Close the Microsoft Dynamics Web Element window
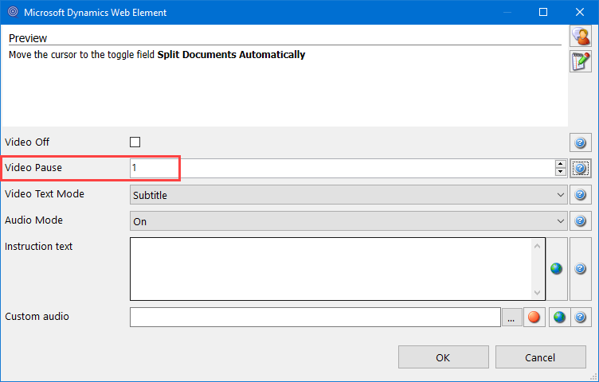Viewport: 599px width, 382px height. tap(580, 12)
